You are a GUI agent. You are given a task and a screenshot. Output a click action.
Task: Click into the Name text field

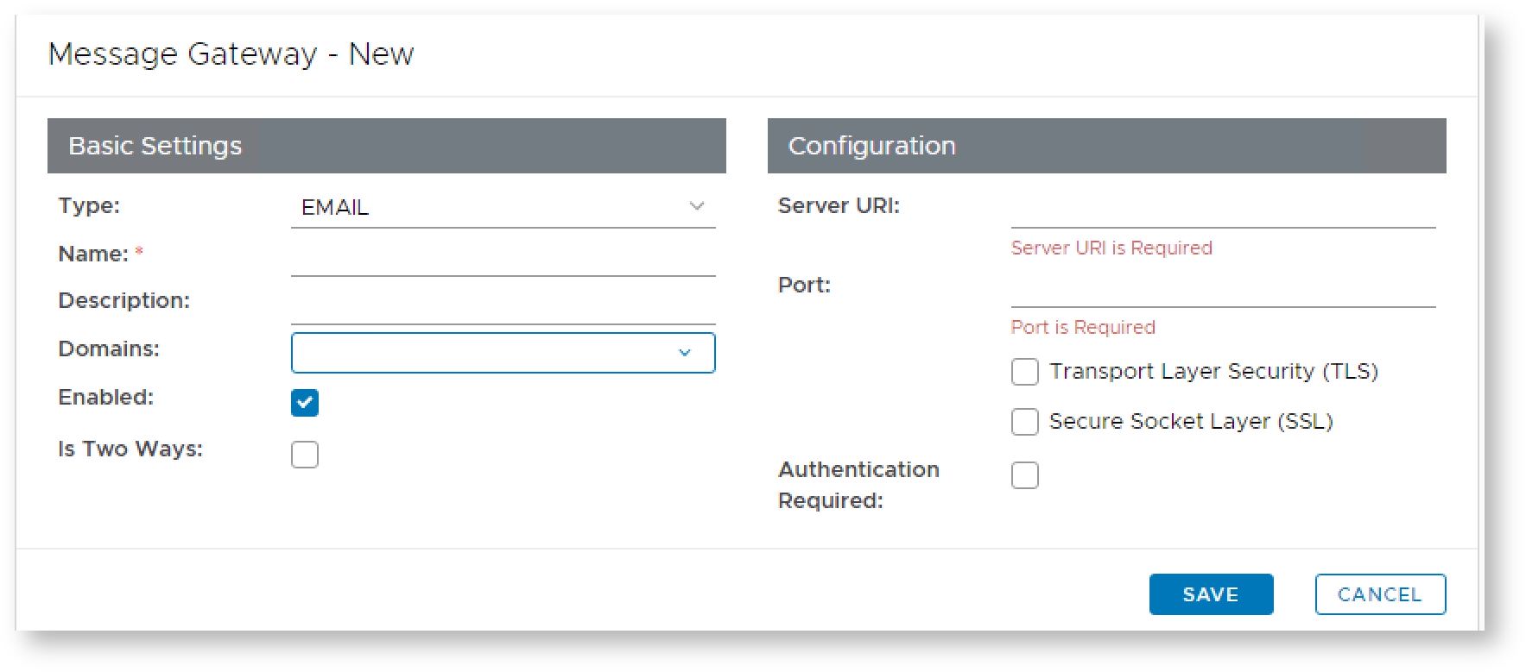tap(503, 258)
